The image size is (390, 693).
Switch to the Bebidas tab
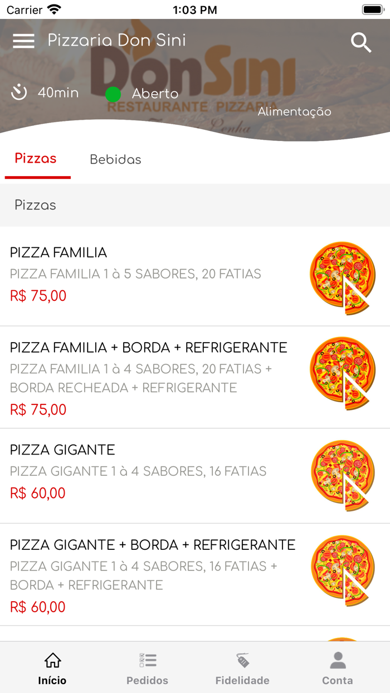tap(115, 159)
